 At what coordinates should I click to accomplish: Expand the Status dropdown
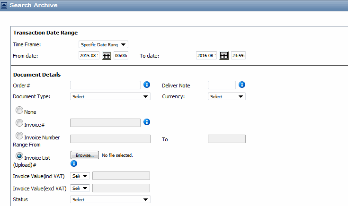110,199
